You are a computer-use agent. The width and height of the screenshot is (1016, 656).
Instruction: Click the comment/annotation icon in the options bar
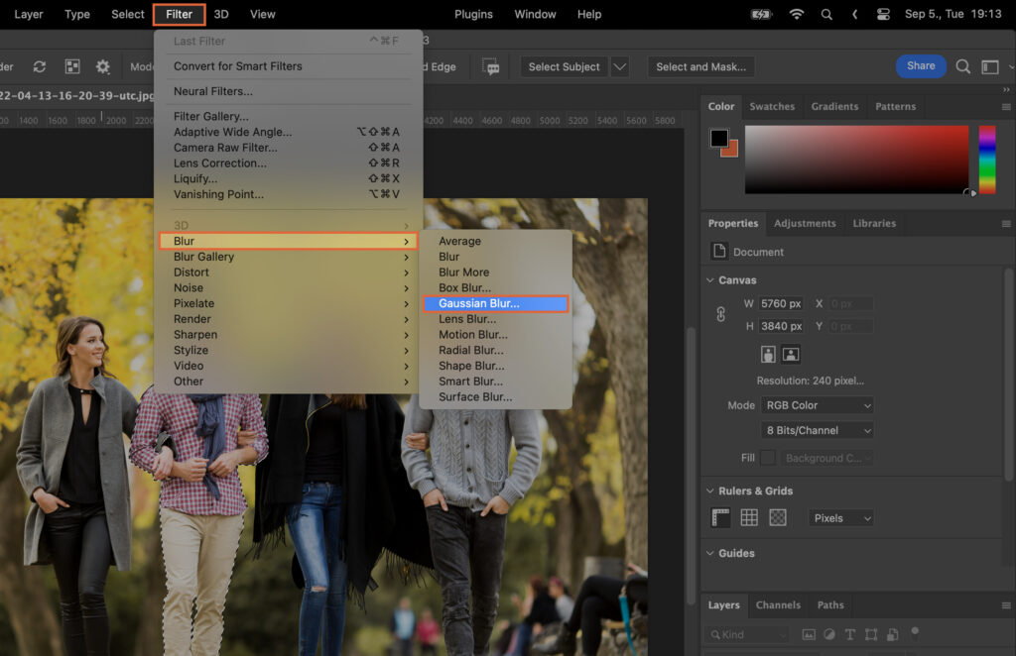click(x=490, y=66)
